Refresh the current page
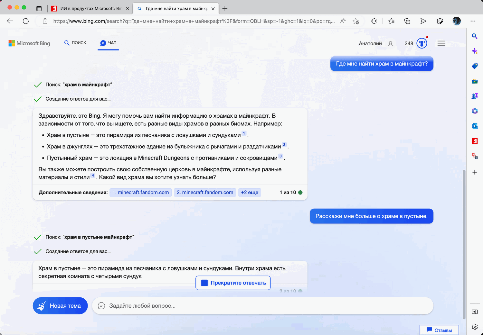This screenshot has width=483, height=335. (26, 21)
